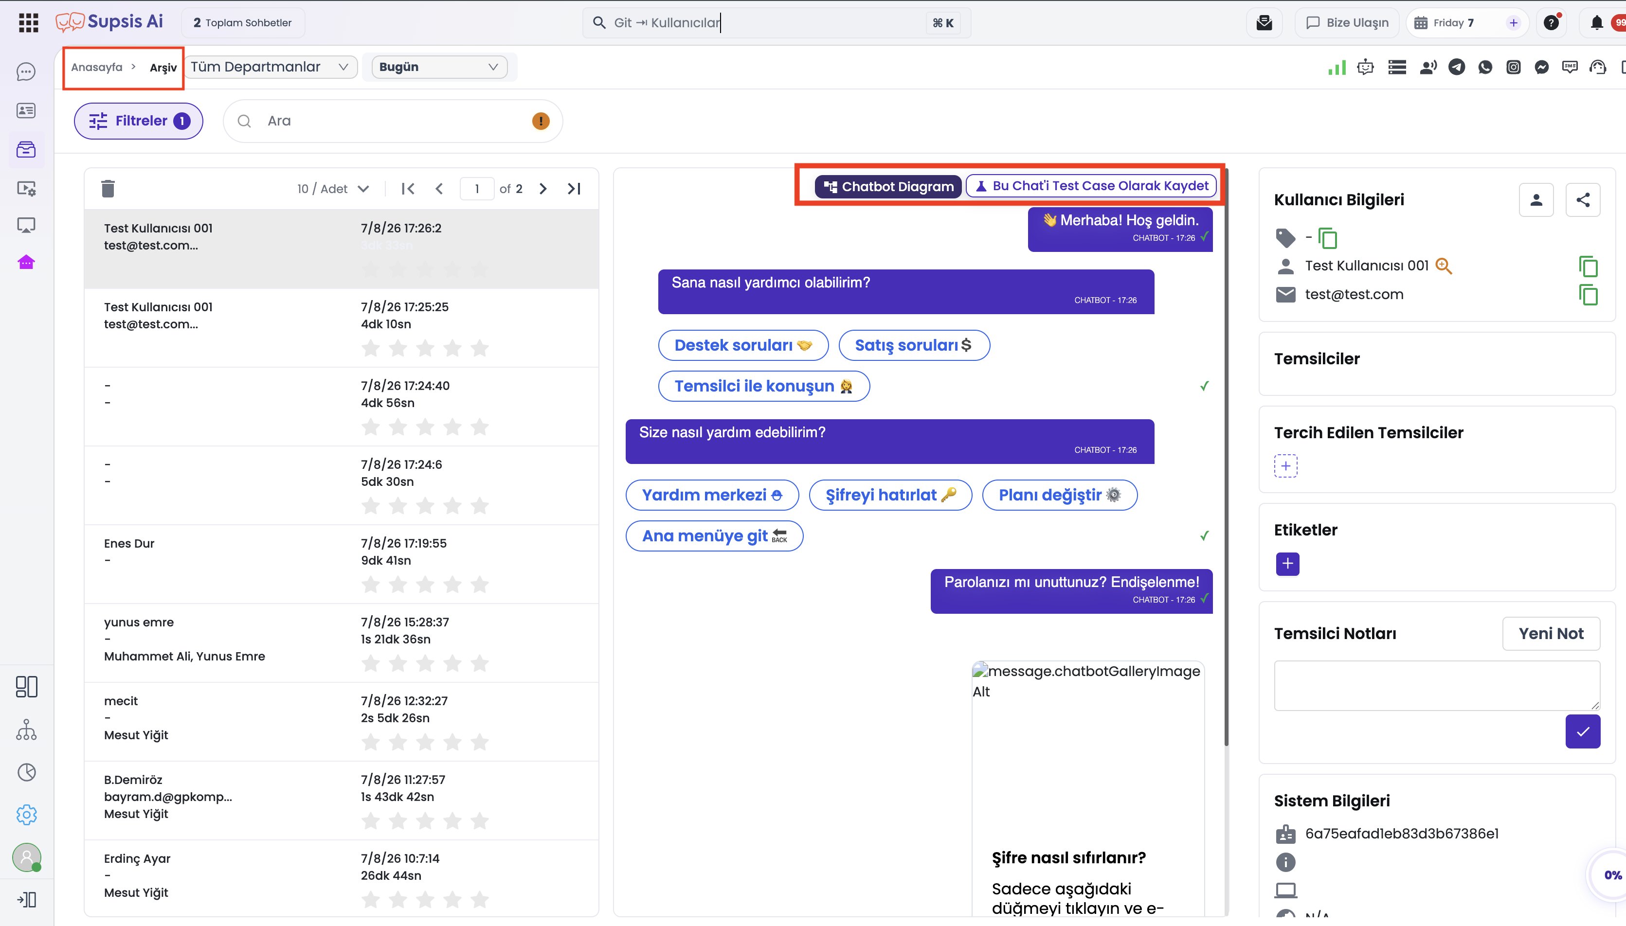Viewport: 1626px width, 926px height.
Task: Open live chats from sidebar speech bubble
Action: tap(26, 72)
